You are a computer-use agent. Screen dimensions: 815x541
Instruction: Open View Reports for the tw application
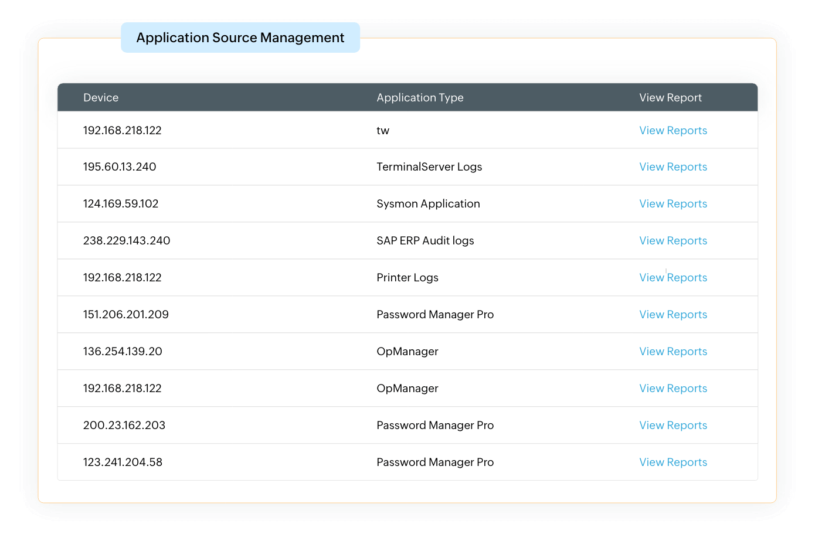pyautogui.click(x=673, y=131)
